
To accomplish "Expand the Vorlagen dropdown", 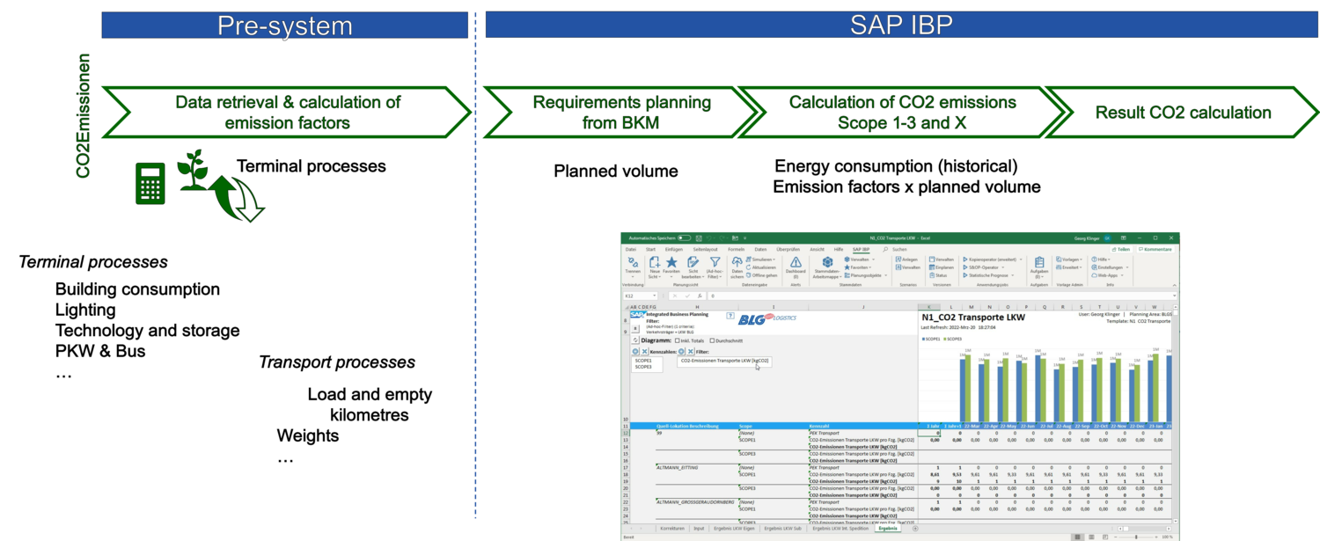I will 1069,260.
